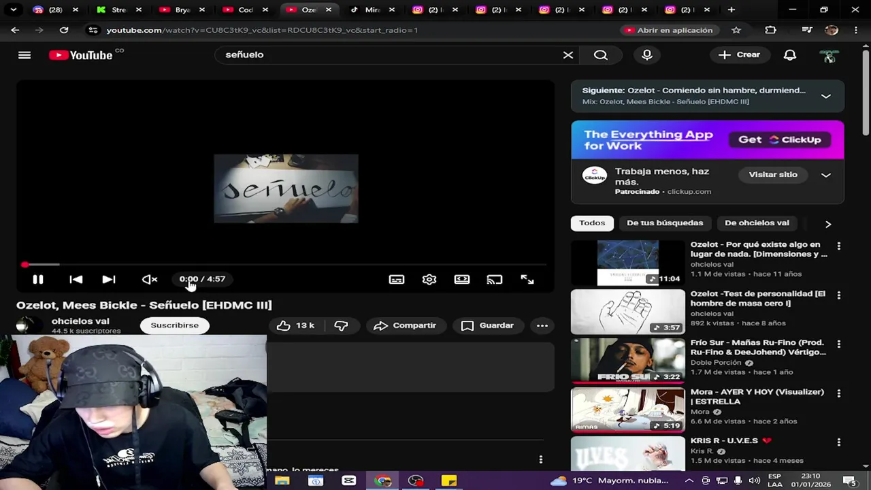Image resolution: width=871 pixels, height=490 pixels.
Task: Bookmark the page with the star icon
Action: click(736, 31)
